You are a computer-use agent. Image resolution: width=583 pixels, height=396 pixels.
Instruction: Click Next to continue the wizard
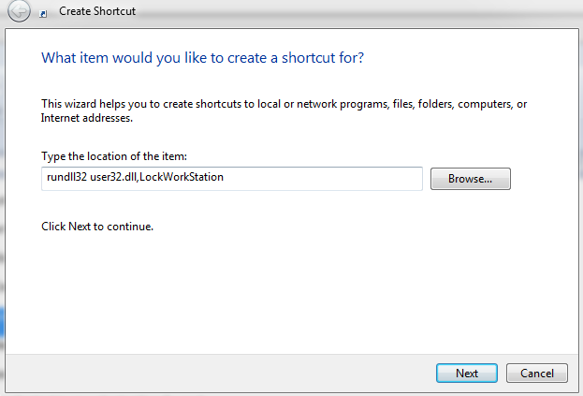pos(467,373)
